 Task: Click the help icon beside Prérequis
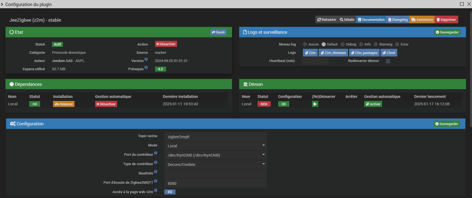(146, 67)
